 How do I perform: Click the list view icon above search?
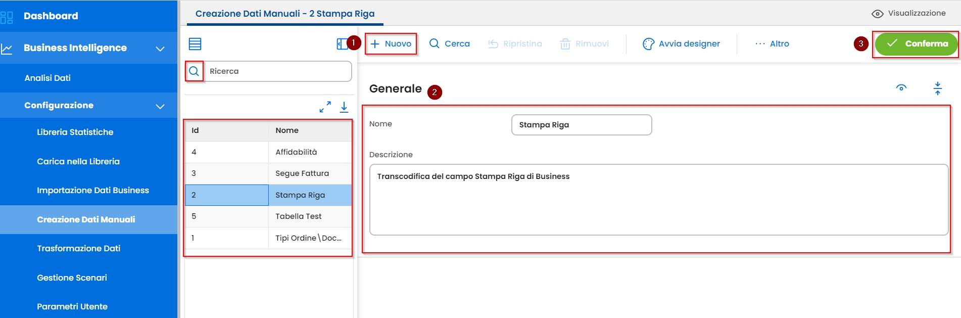point(195,44)
